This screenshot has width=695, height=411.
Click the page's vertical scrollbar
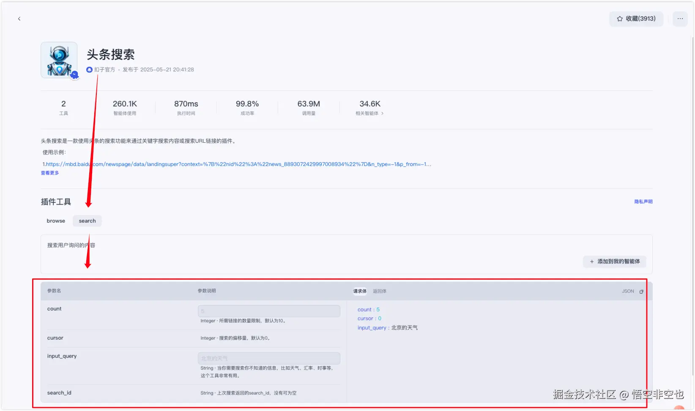pyautogui.click(x=692, y=207)
